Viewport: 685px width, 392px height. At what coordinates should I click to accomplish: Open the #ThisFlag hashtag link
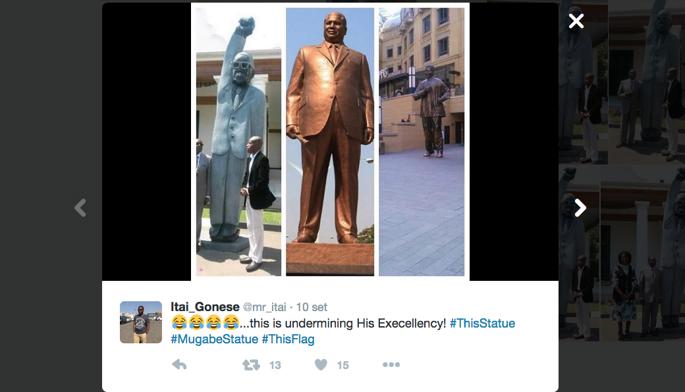(288, 339)
